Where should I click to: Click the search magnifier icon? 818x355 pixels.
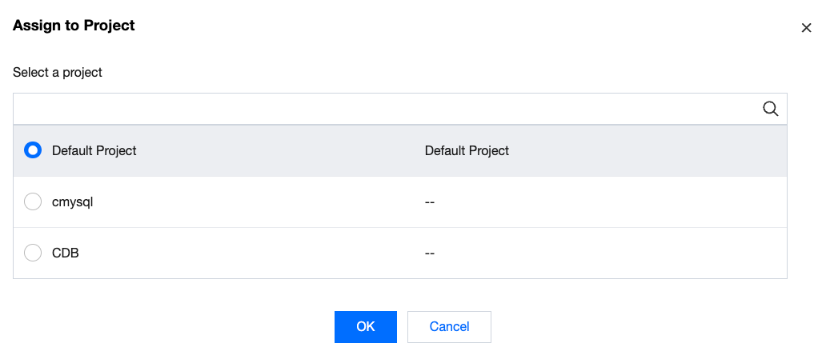[x=771, y=110]
